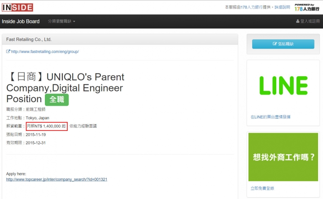Expand the 分類瀏覽職缺 dropdown menu
The image size is (323, 199).
click(61, 21)
